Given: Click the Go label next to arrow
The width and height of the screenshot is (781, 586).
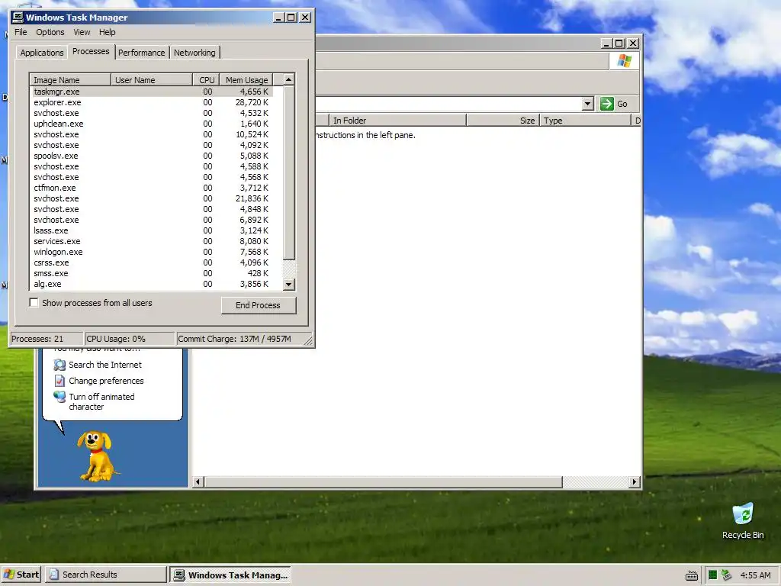Looking at the screenshot, I should click(622, 104).
